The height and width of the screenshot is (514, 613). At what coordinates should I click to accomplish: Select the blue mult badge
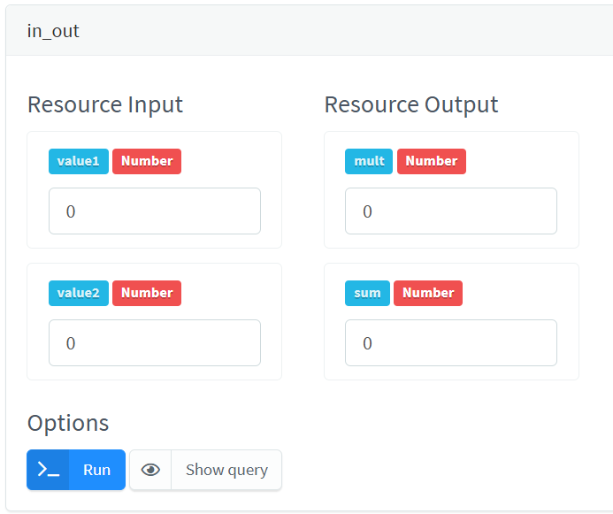click(369, 161)
